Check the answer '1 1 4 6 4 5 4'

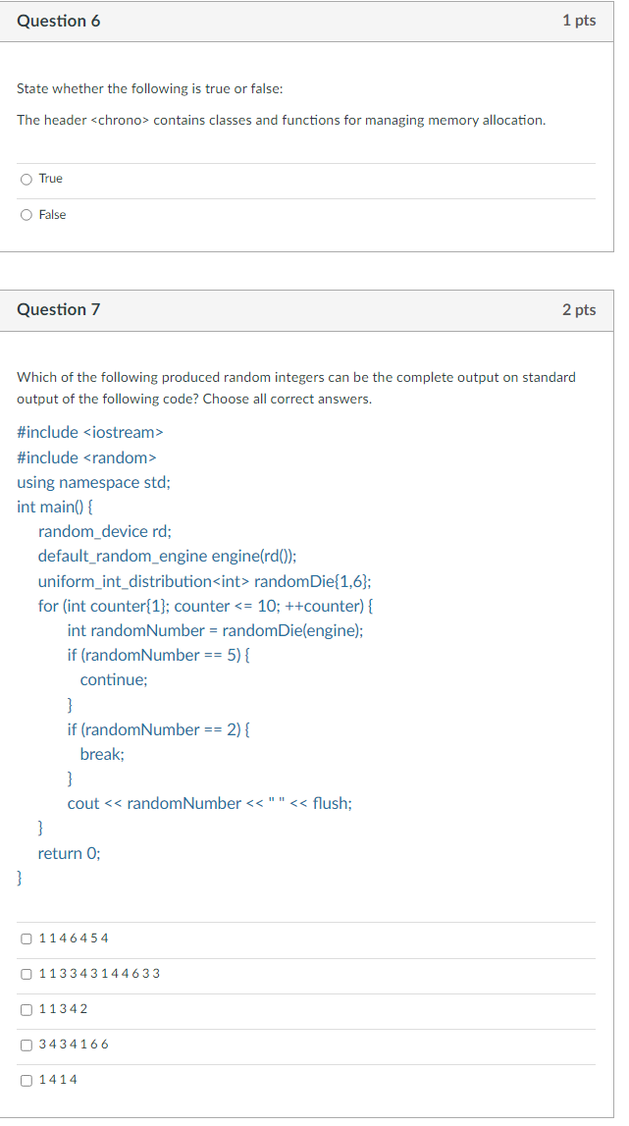(x=26, y=938)
